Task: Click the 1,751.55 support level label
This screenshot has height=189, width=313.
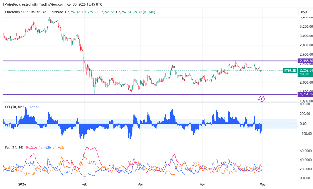Action: pyautogui.click(x=305, y=94)
